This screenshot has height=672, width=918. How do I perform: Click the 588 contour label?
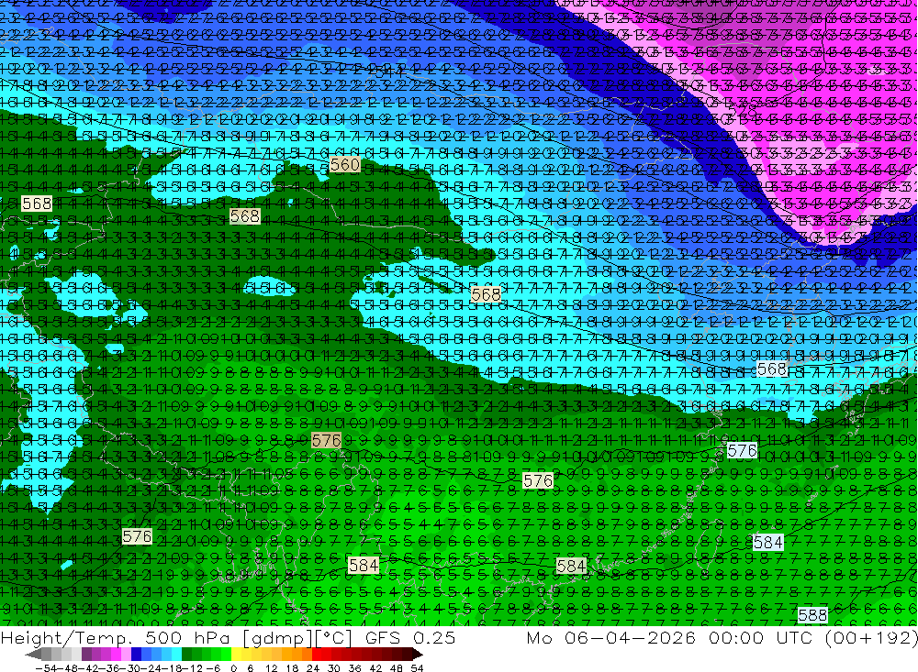[812, 615]
